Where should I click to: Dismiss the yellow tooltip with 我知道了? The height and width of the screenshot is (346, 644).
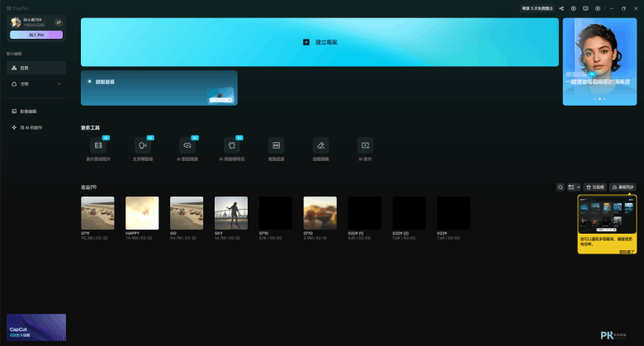[627, 252]
